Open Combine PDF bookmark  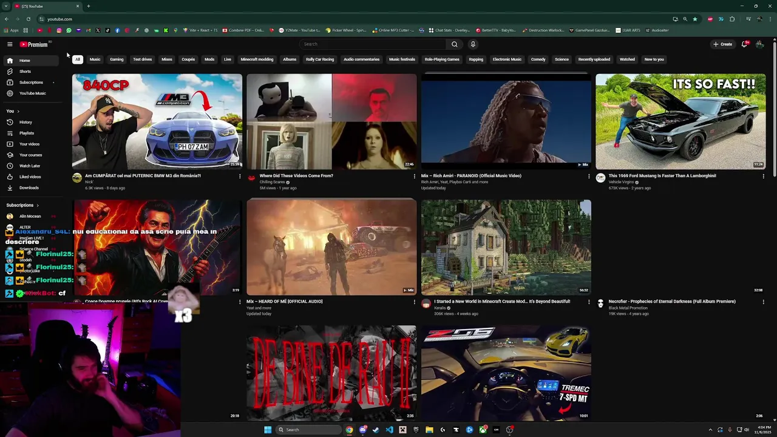coord(243,30)
